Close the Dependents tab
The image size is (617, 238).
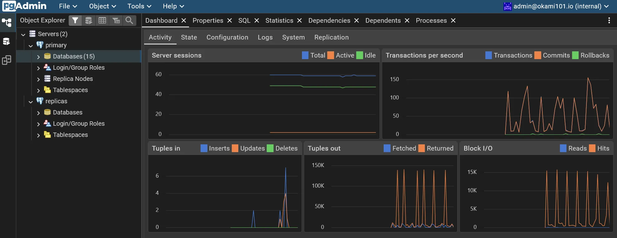pos(407,21)
